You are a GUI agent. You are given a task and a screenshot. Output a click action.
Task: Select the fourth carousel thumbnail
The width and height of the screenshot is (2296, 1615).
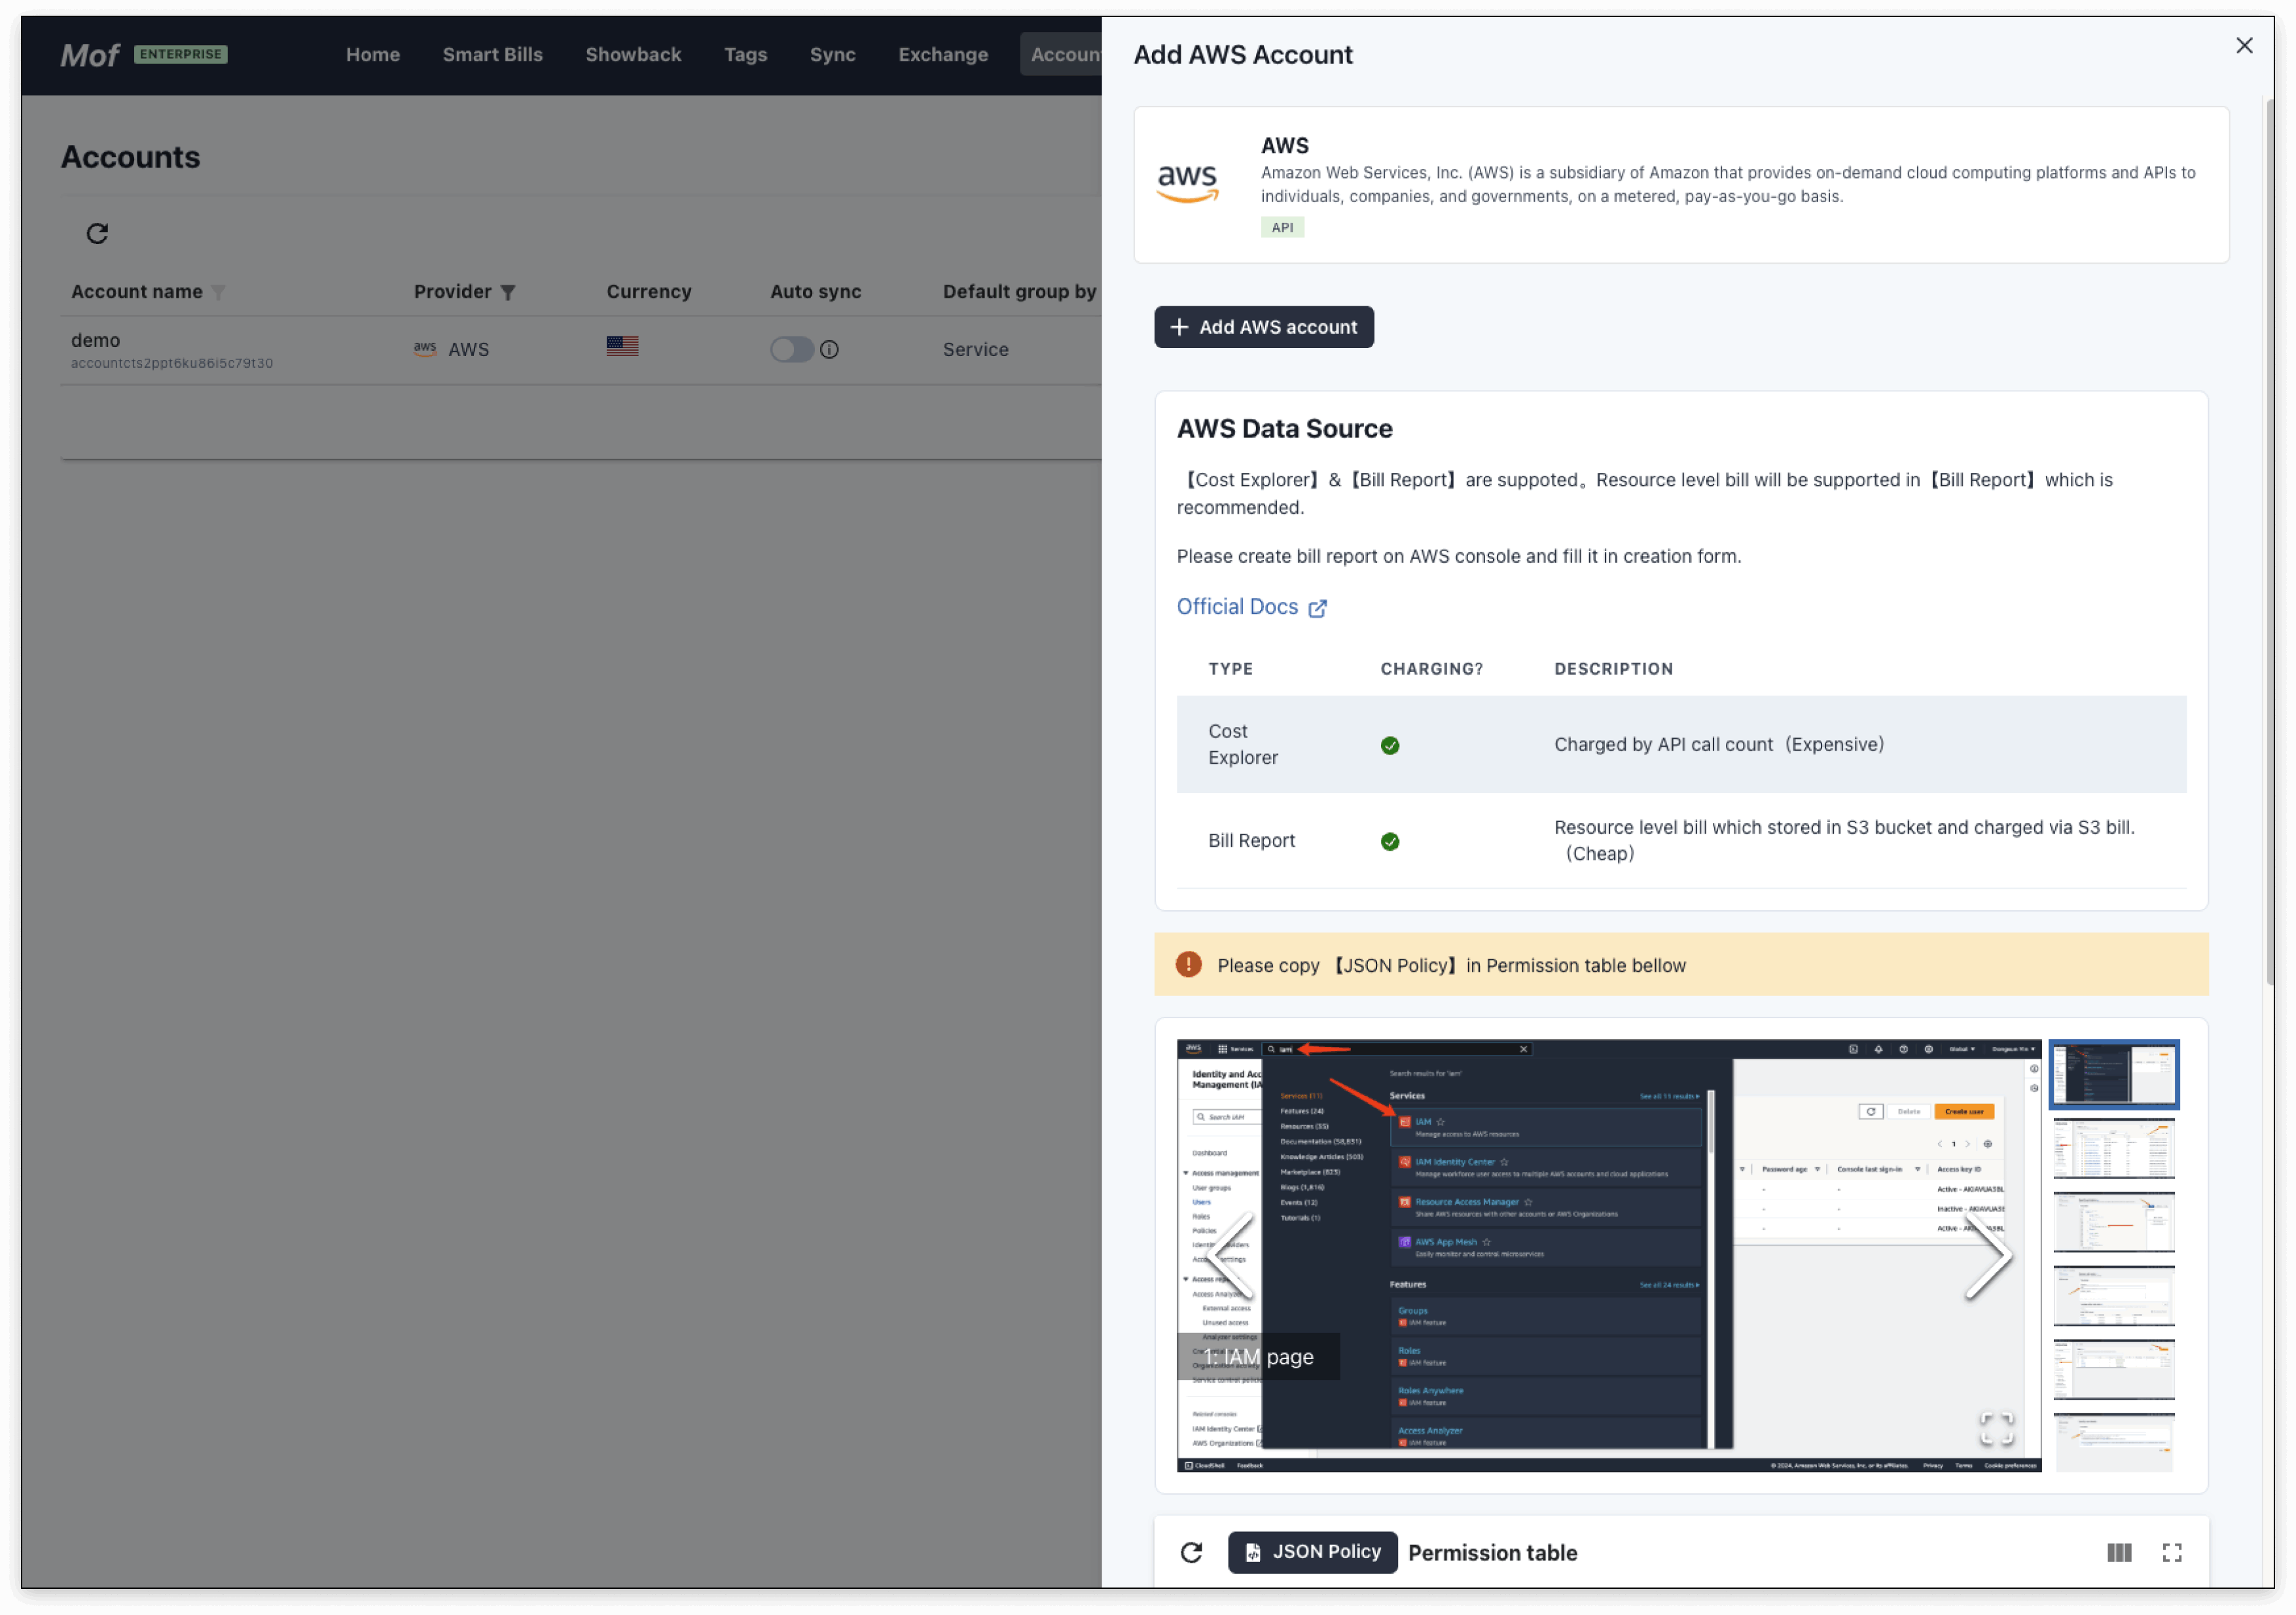coord(2114,1296)
